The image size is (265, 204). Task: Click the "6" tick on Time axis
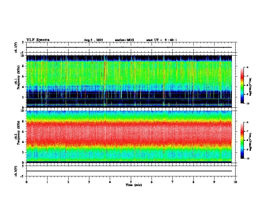(152, 182)
